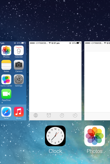Tap the large Clock app icon
110x164 pixels.
pos(55,136)
